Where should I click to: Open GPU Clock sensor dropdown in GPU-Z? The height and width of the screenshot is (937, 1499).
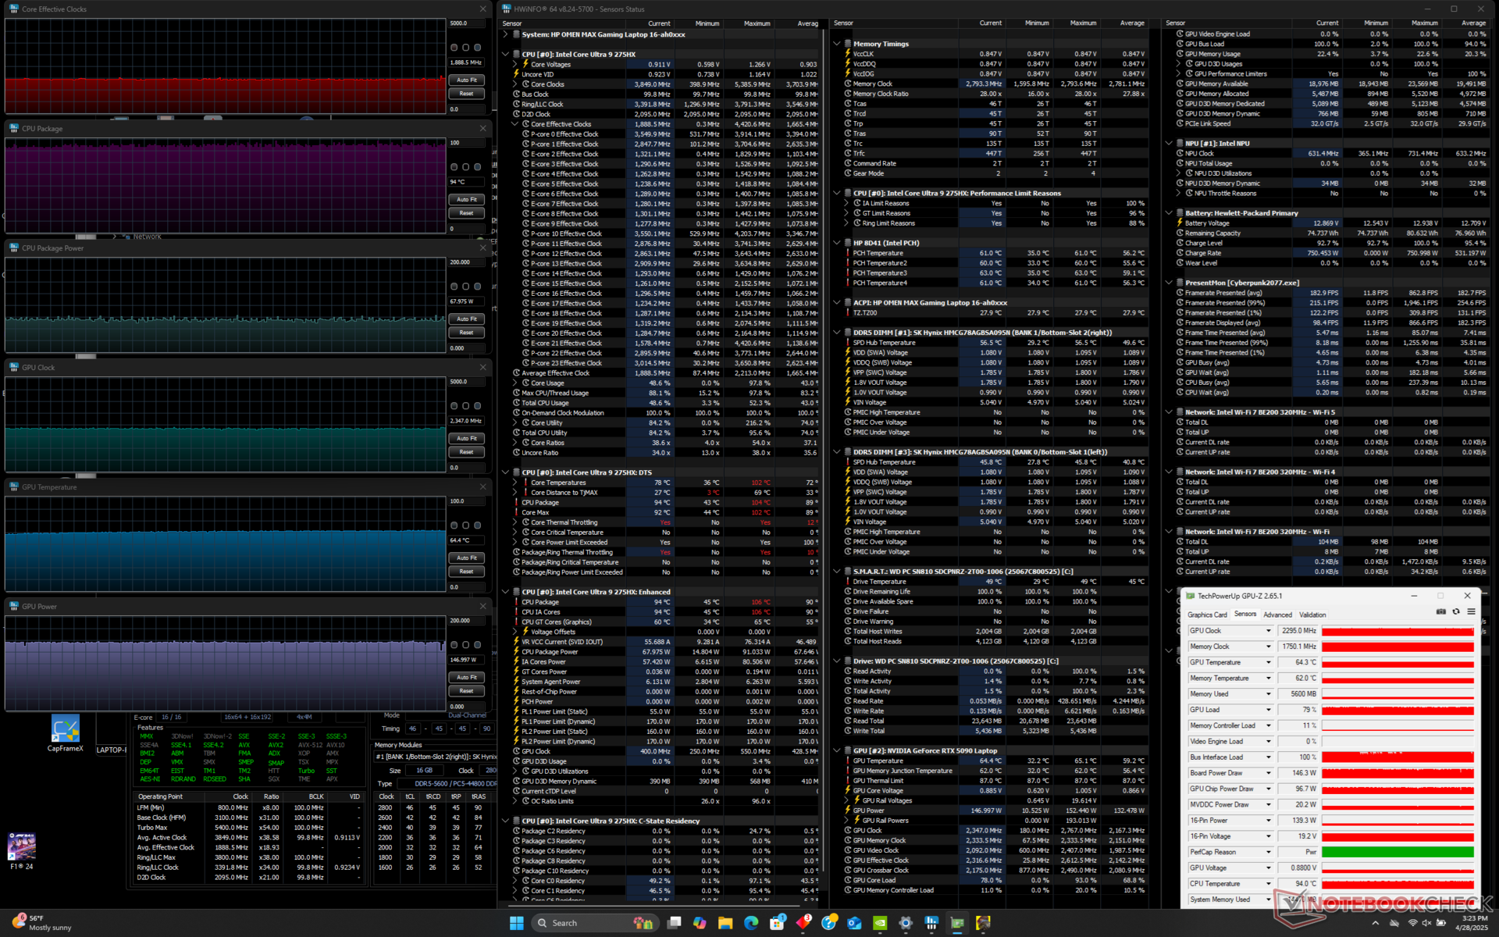tap(1268, 631)
